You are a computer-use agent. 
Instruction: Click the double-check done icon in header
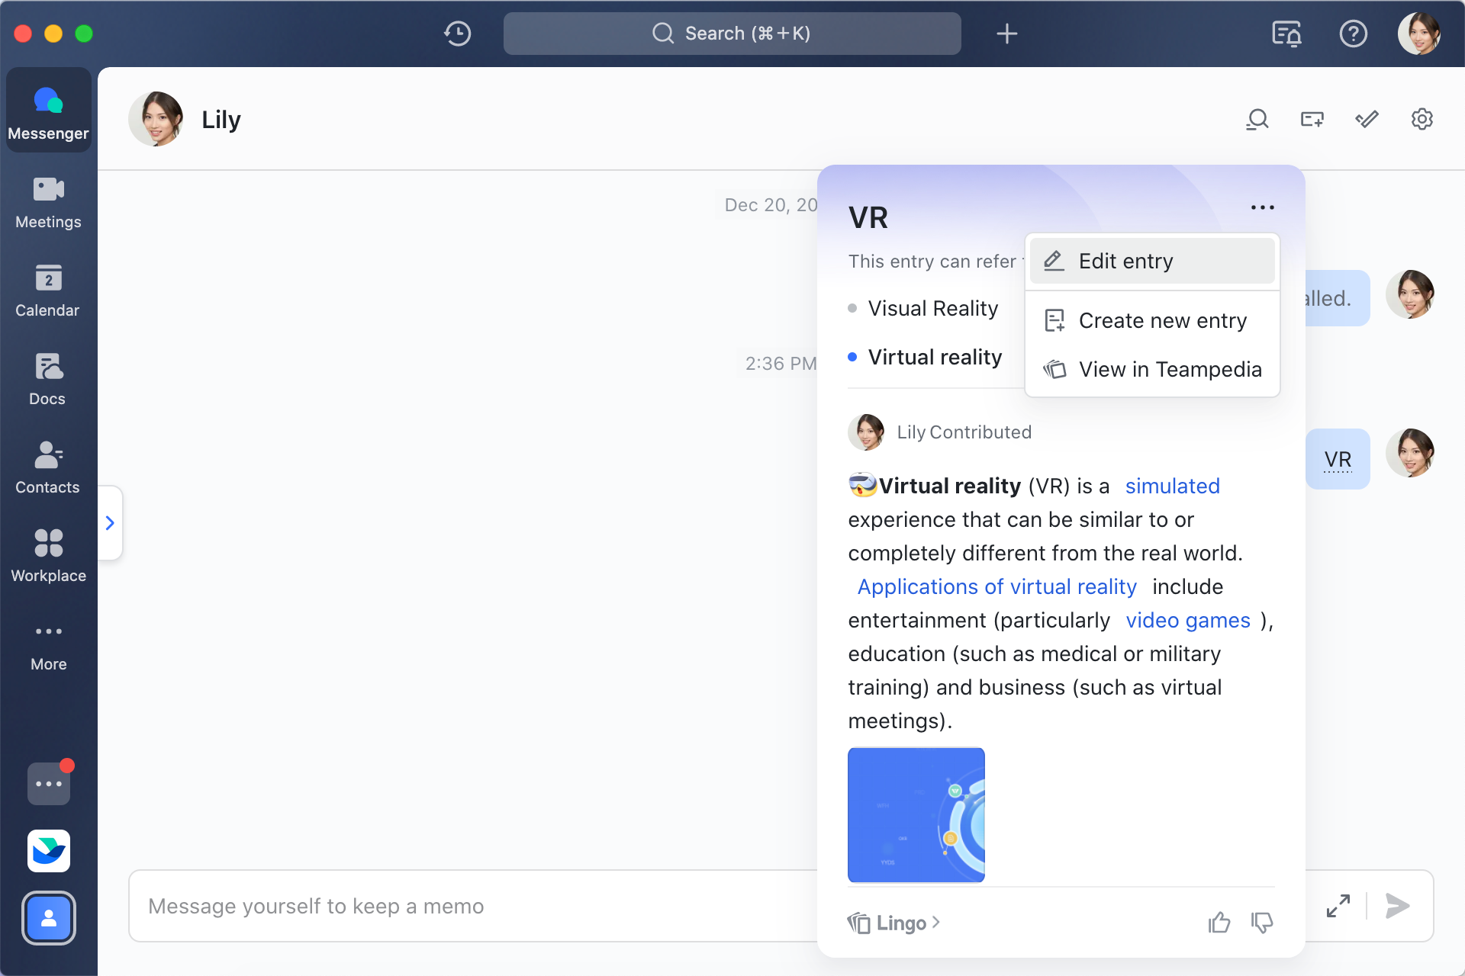[1367, 120]
